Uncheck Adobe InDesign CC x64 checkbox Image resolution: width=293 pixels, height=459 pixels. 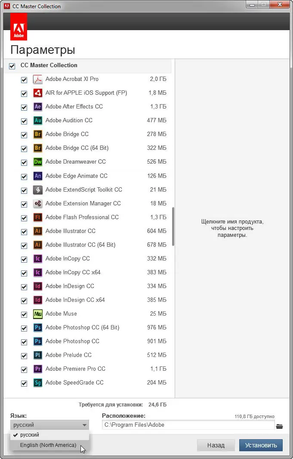click(x=24, y=301)
